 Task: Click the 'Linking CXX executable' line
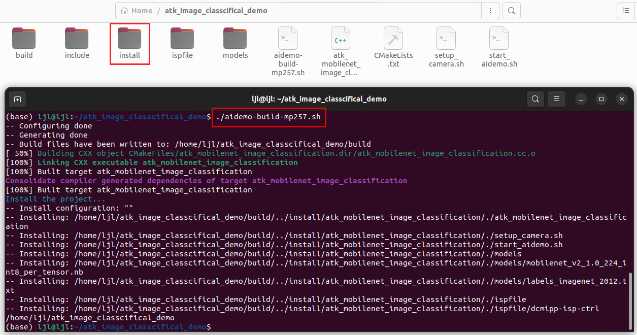pos(152,162)
